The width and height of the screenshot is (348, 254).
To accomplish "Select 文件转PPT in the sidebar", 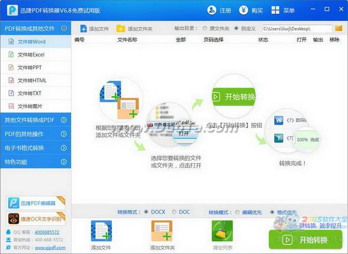I will pyautogui.click(x=29, y=67).
